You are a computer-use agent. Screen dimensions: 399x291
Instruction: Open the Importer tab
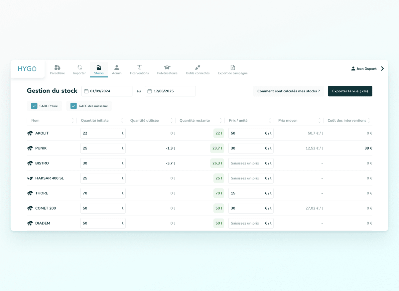[79, 70]
